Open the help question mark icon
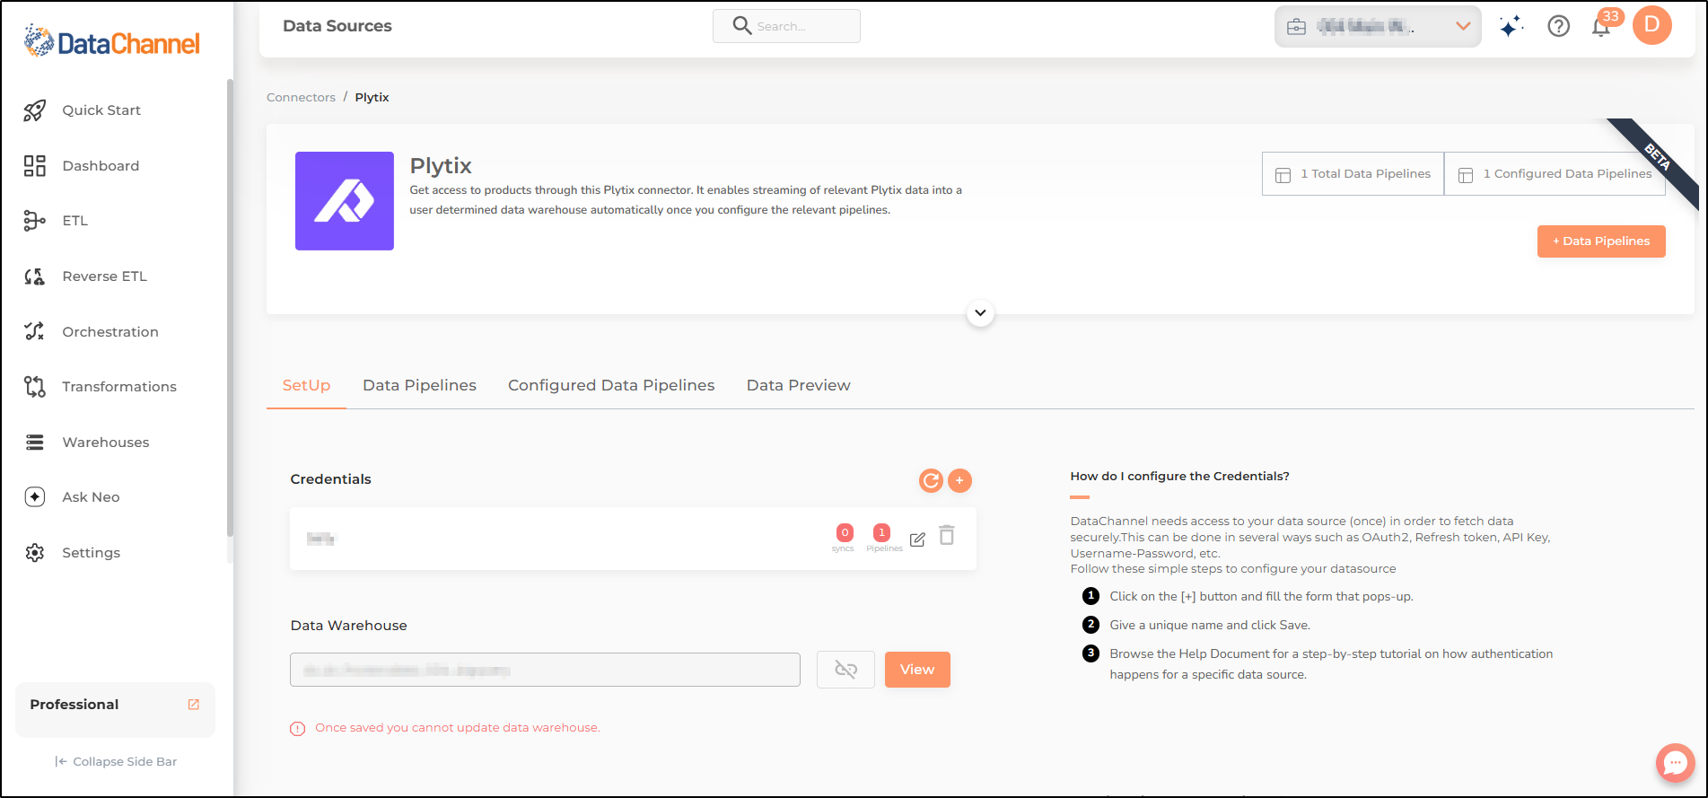The height and width of the screenshot is (798, 1708). pyautogui.click(x=1559, y=26)
